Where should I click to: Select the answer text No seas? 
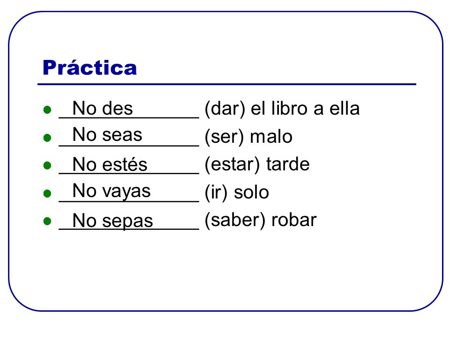[x=107, y=134]
